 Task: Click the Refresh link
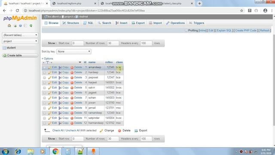[x=265, y=31]
